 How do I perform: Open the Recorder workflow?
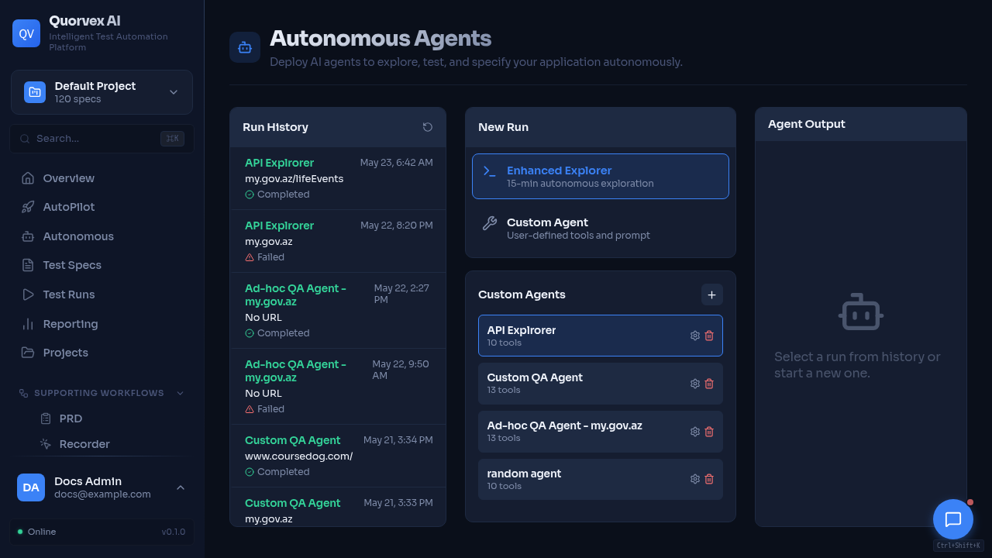112,444
